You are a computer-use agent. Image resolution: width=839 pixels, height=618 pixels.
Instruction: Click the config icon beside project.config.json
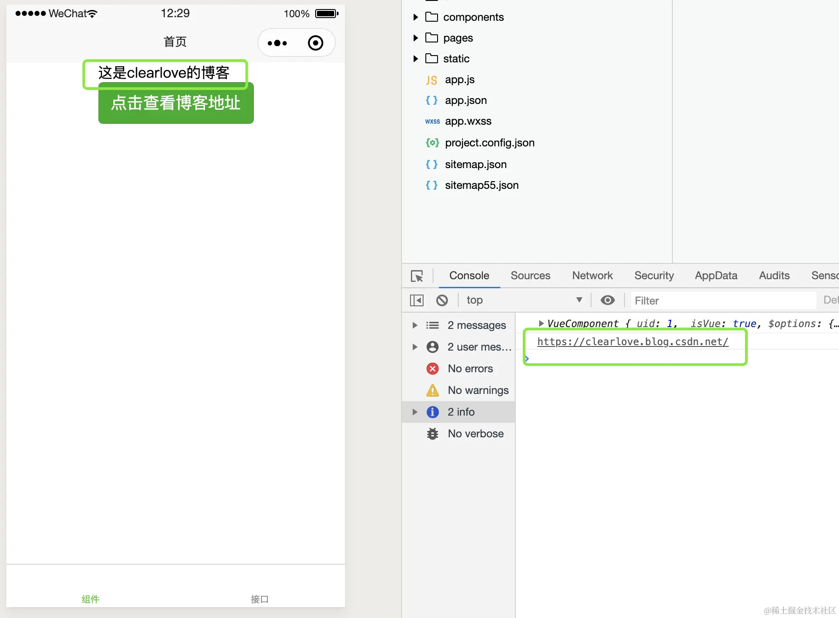[x=432, y=143]
